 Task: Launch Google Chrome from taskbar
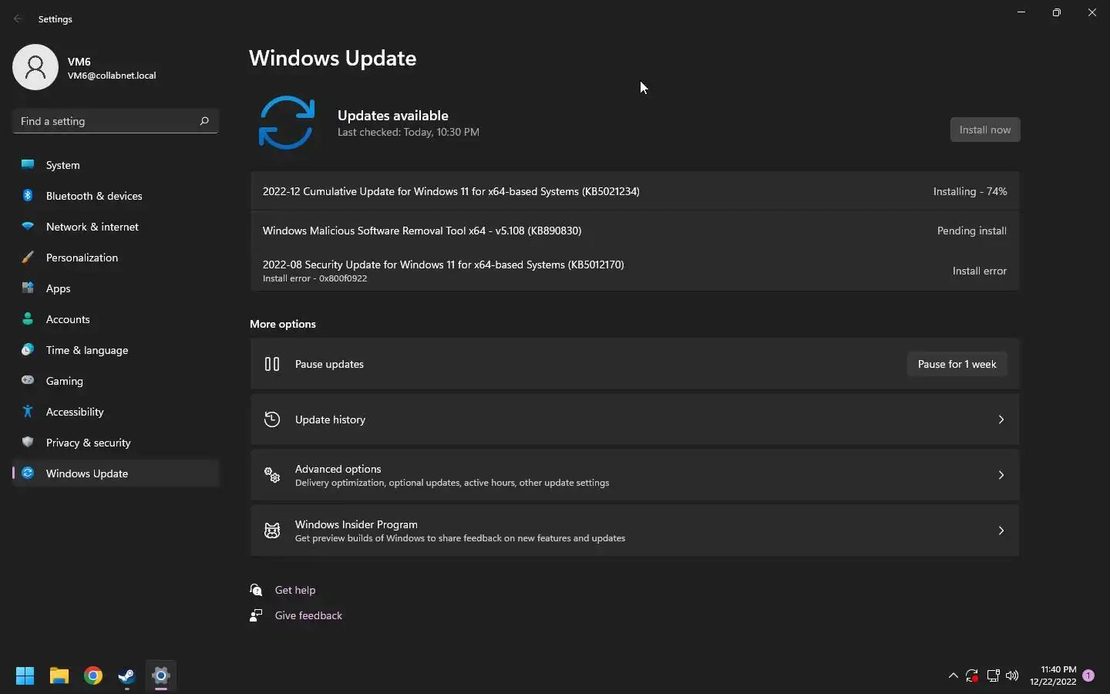coord(93,676)
